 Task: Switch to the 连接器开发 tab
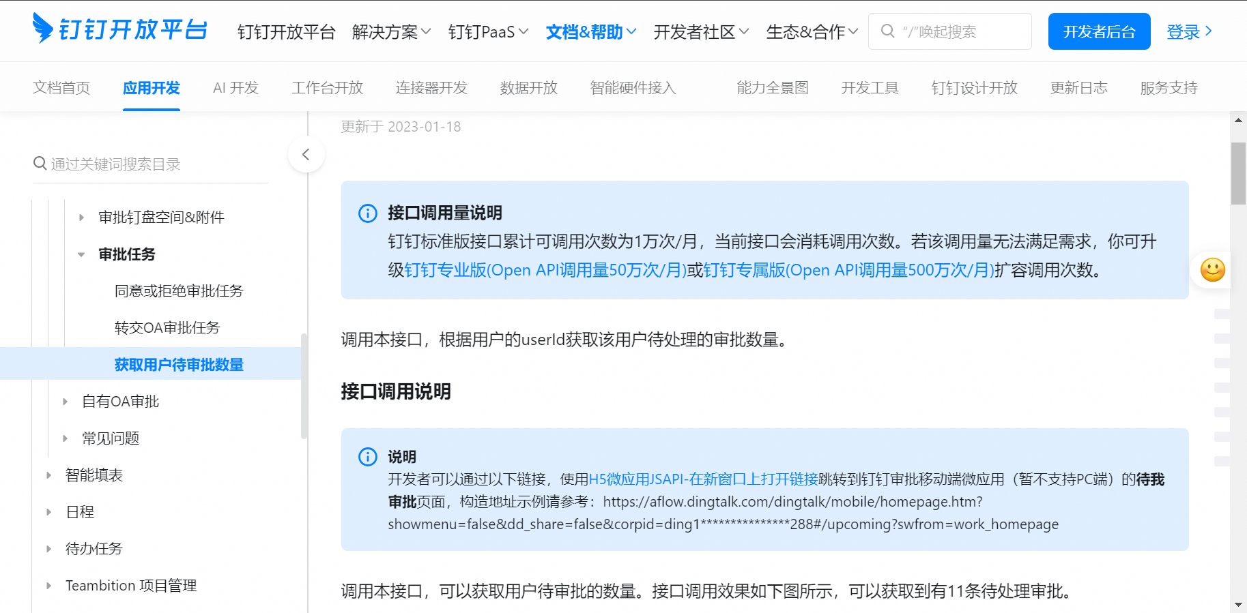tap(431, 88)
